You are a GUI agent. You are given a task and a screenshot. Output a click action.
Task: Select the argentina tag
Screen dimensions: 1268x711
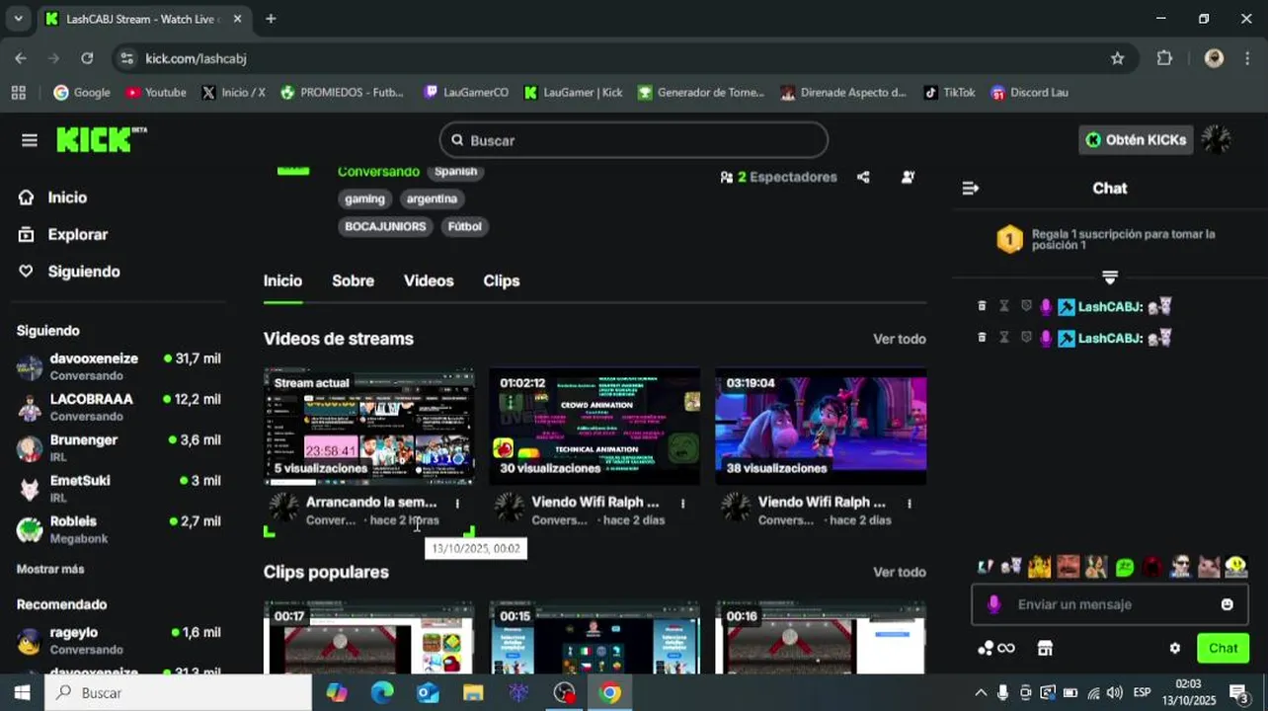coord(432,198)
